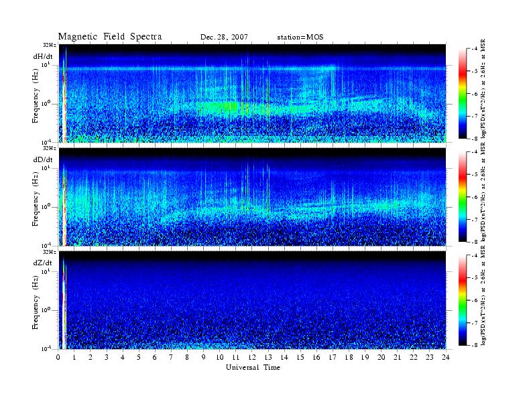Click hour "12" on the Universal Time axis
The height and width of the screenshot is (410, 531).
252,358
